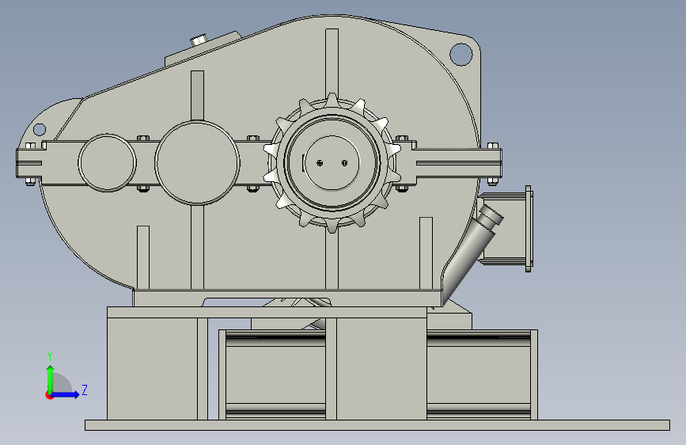This screenshot has width=686, height=445.
Task: Pick the small lifting hole on the housing's left end
Action: [40, 130]
